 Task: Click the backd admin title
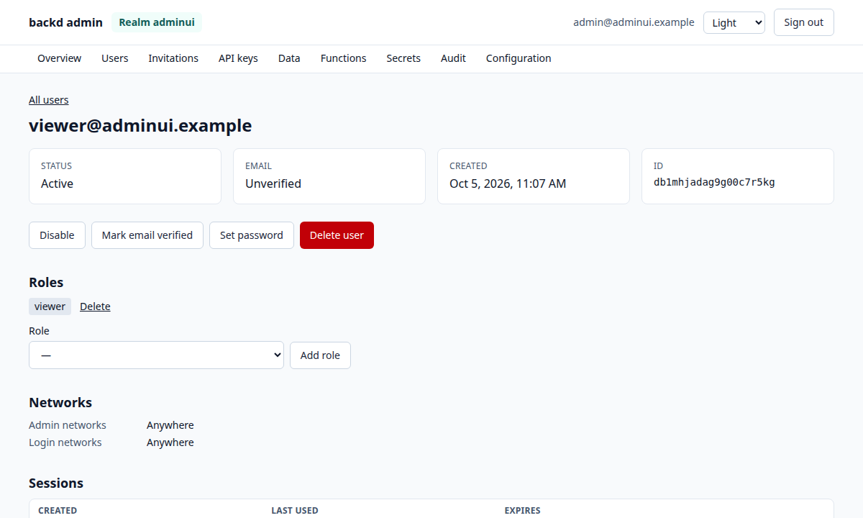(x=65, y=22)
